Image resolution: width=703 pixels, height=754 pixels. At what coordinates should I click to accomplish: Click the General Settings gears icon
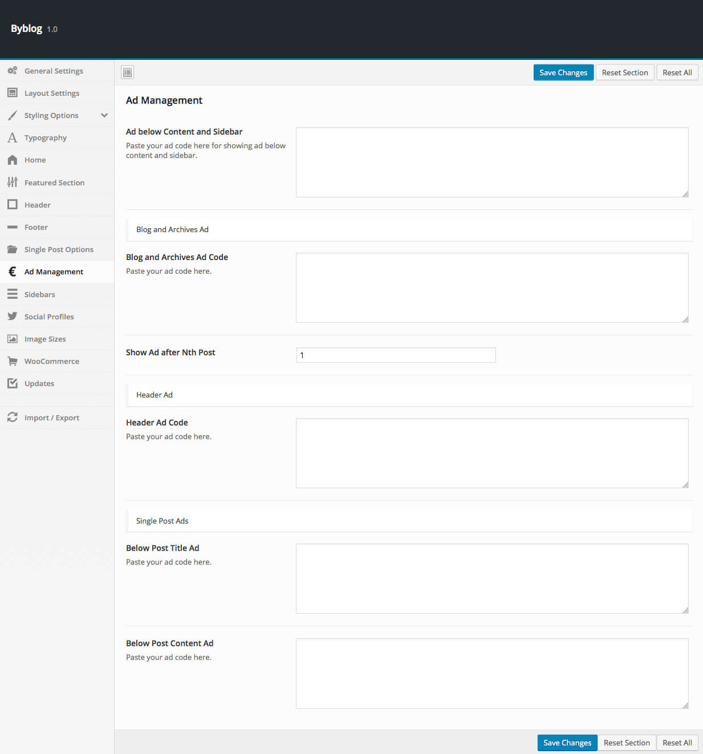click(12, 71)
